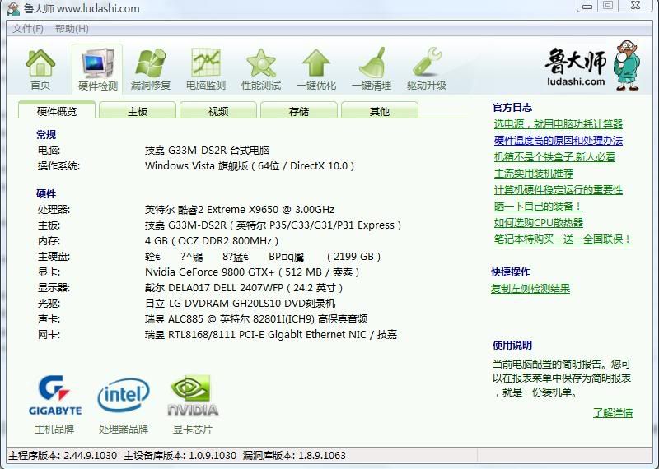The height and width of the screenshot is (469, 659).
Task: Open link 晒一下自己的装备！
Action: click(539, 207)
